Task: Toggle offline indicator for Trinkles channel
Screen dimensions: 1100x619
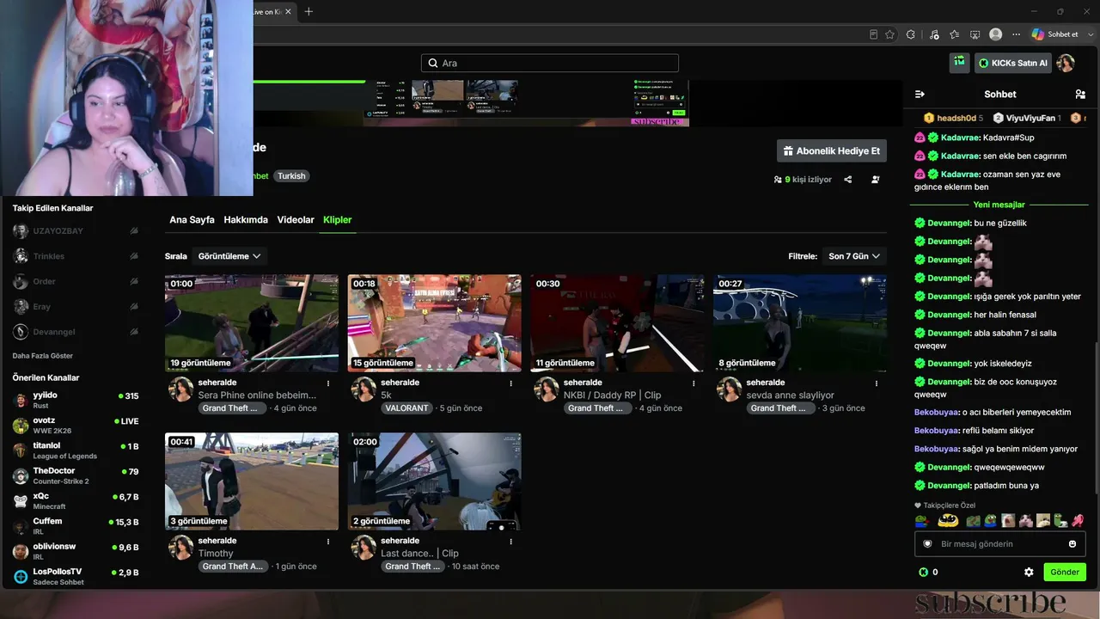Action: click(134, 256)
